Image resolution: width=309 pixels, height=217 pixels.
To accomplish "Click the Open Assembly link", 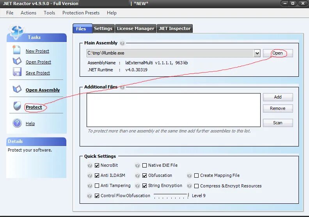I will [x=43, y=90].
